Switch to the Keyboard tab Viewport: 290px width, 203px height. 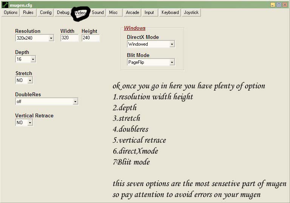tap(170, 12)
